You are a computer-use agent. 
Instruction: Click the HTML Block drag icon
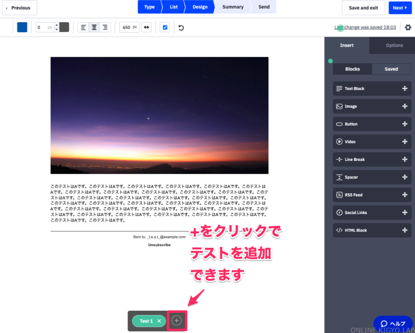[404, 230]
